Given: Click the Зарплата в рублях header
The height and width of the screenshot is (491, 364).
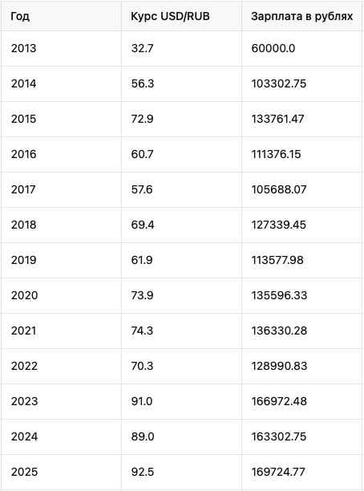Looking at the screenshot, I should 301,16.
